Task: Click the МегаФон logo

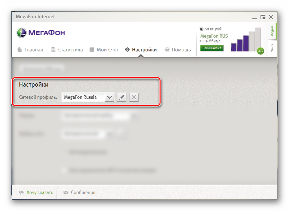Action: point(41,33)
